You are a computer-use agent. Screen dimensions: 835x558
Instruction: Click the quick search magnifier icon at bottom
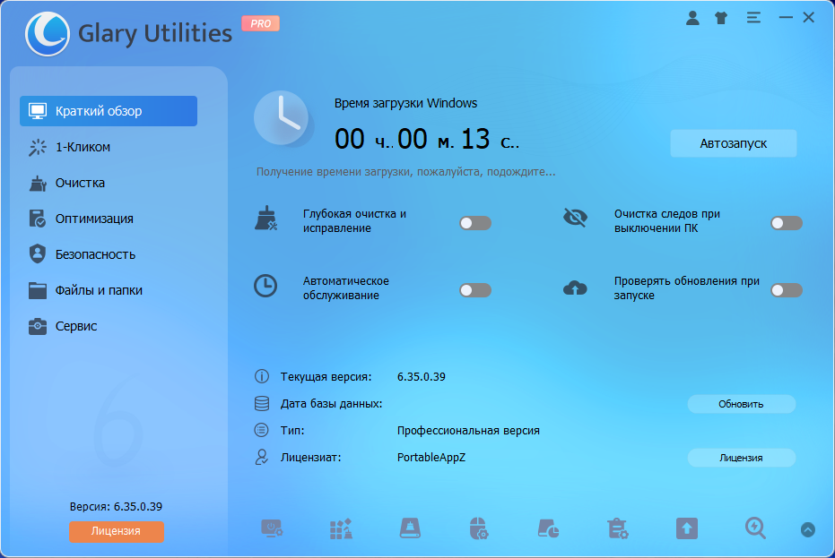point(754,528)
